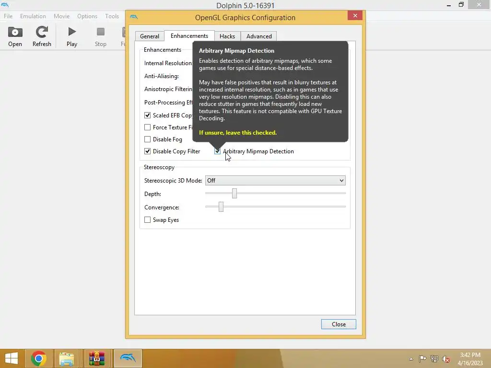Switch to the Hacks tab
Image resolution: width=491 pixels, height=368 pixels.
[x=227, y=36]
